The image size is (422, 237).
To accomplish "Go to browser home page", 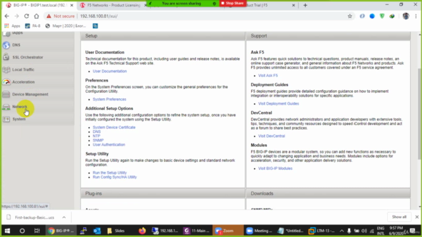I will tap(36, 16).
